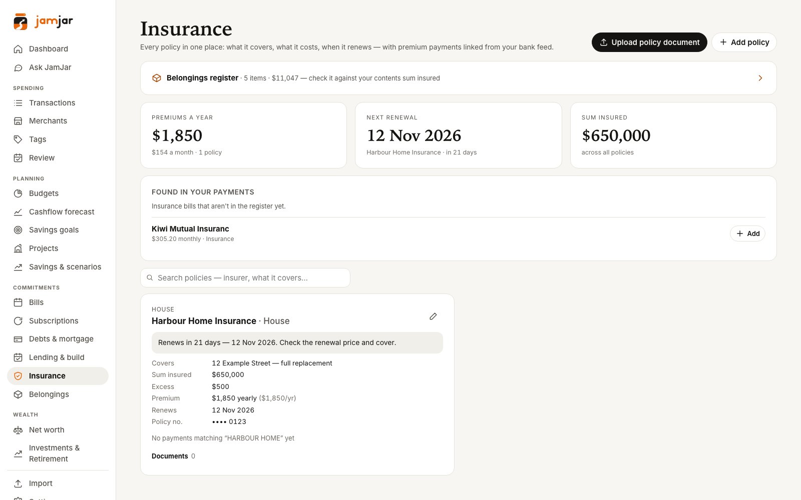801x500 pixels.
Task: Click the Savings goals target icon
Action: coord(18,230)
